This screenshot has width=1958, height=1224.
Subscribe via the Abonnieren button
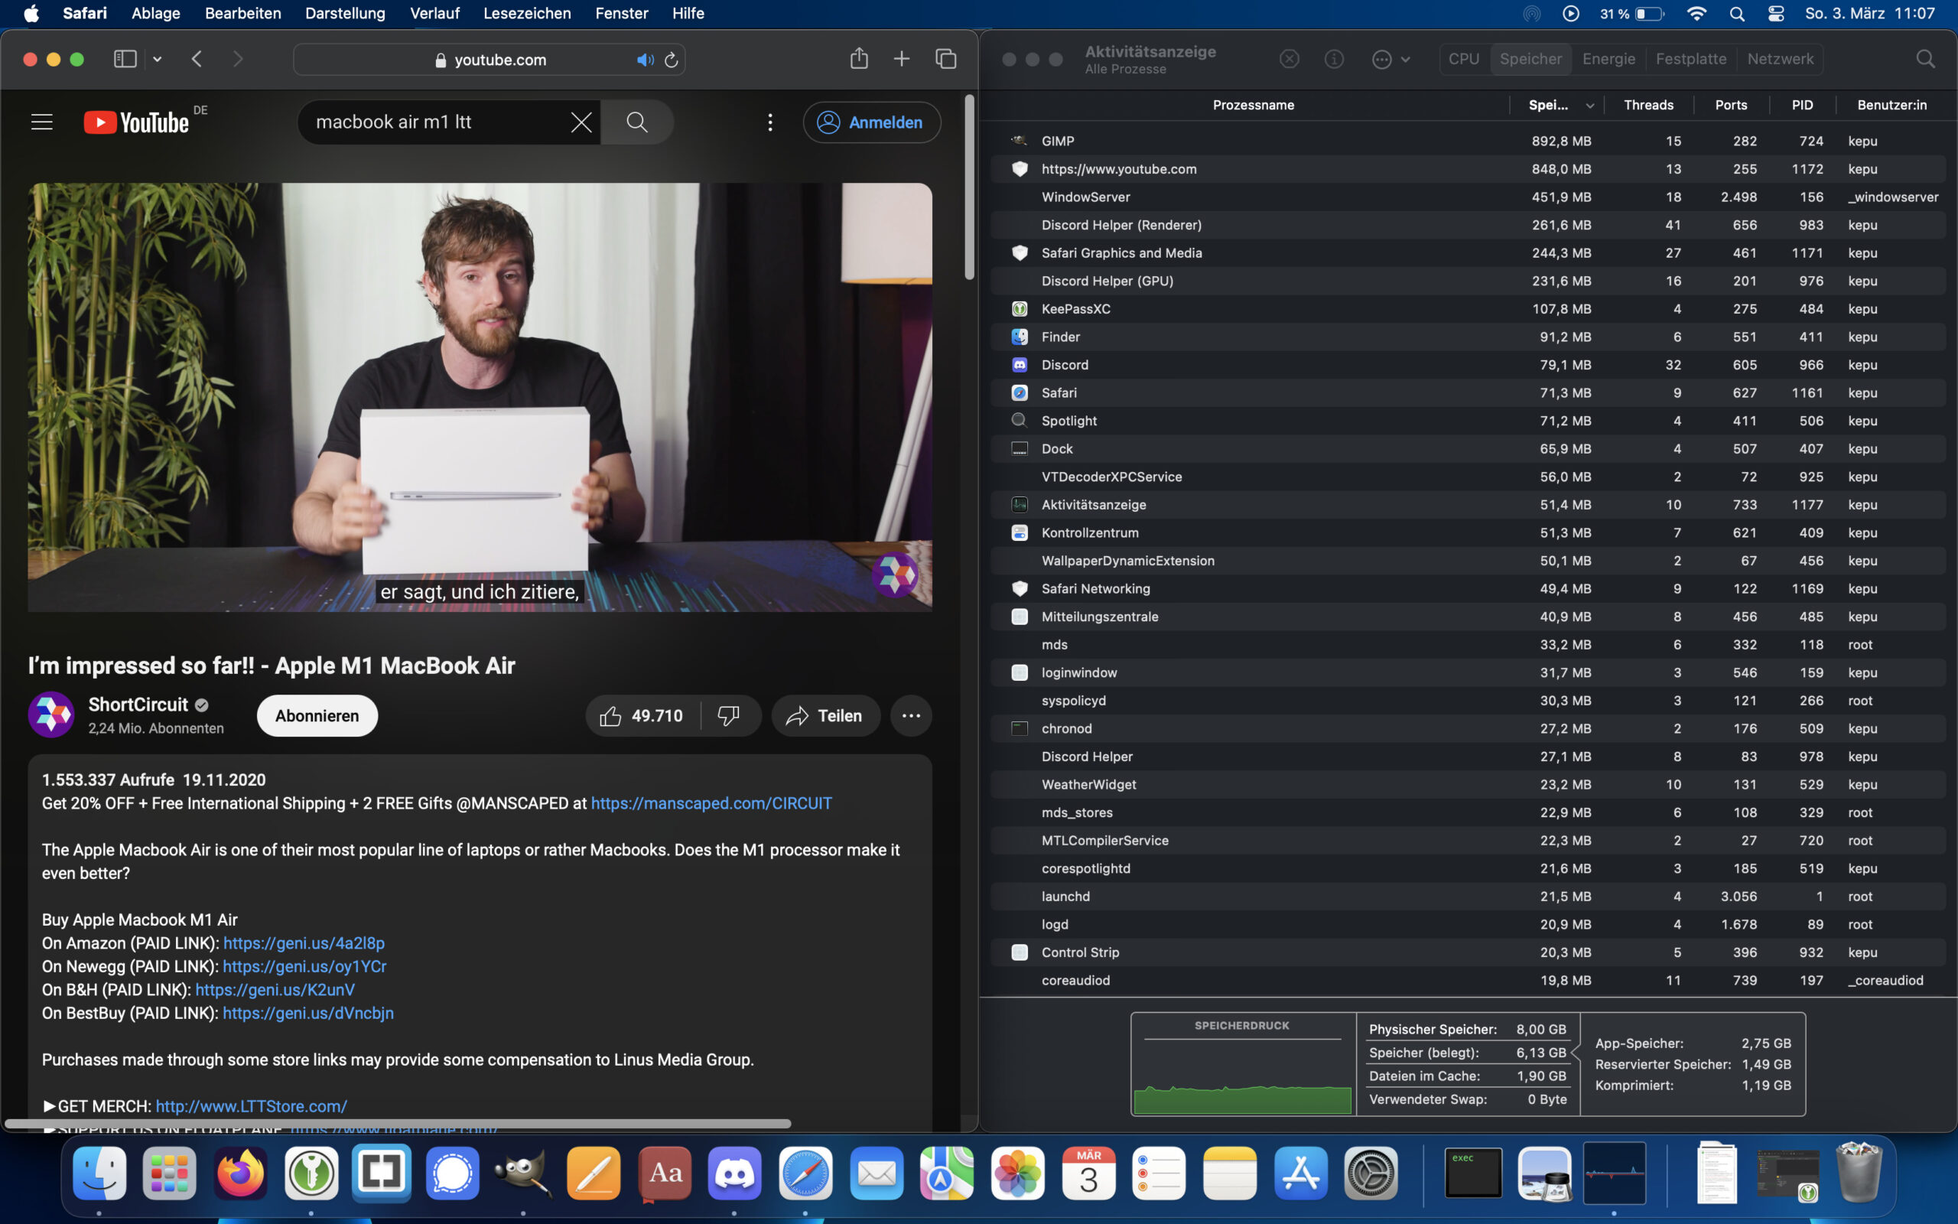[317, 715]
